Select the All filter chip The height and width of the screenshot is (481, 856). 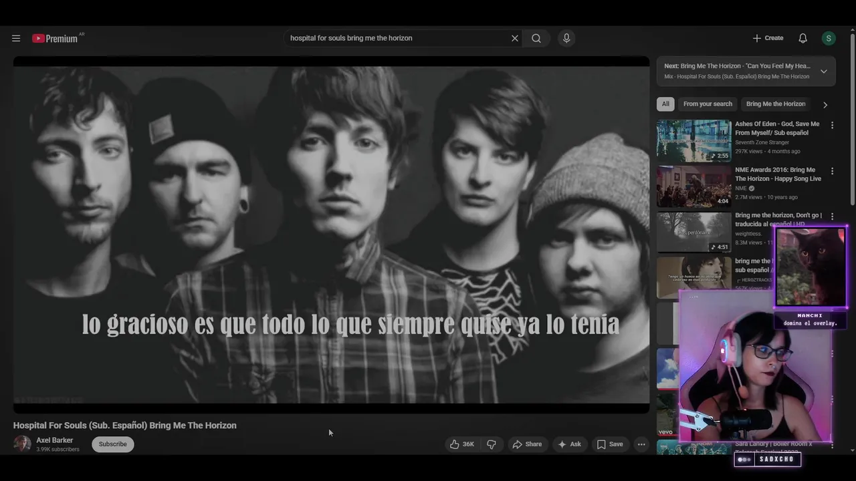665,104
